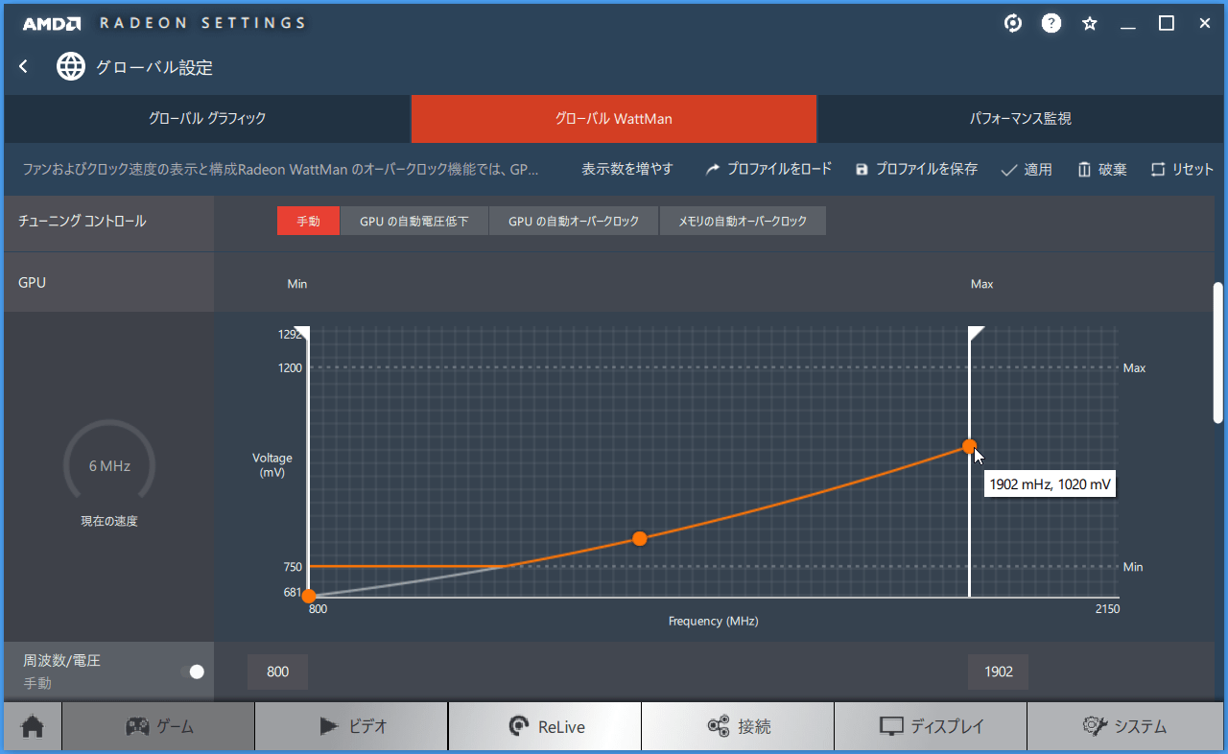The image size is (1228, 754).
Task: Click プロファイルをロード button
Action: pos(768,169)
